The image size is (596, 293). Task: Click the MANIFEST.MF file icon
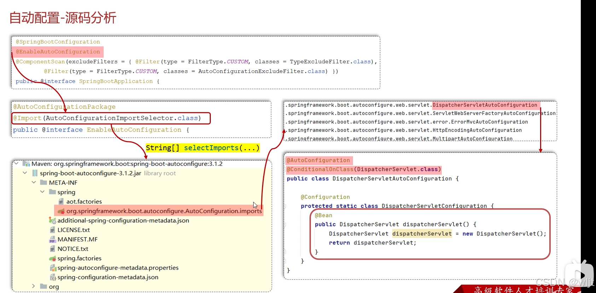tap(52, 239)
